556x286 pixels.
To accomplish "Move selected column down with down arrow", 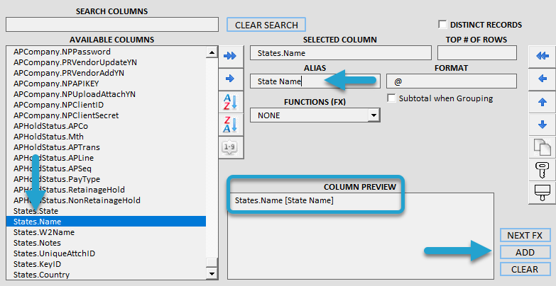I will [542, 125].
